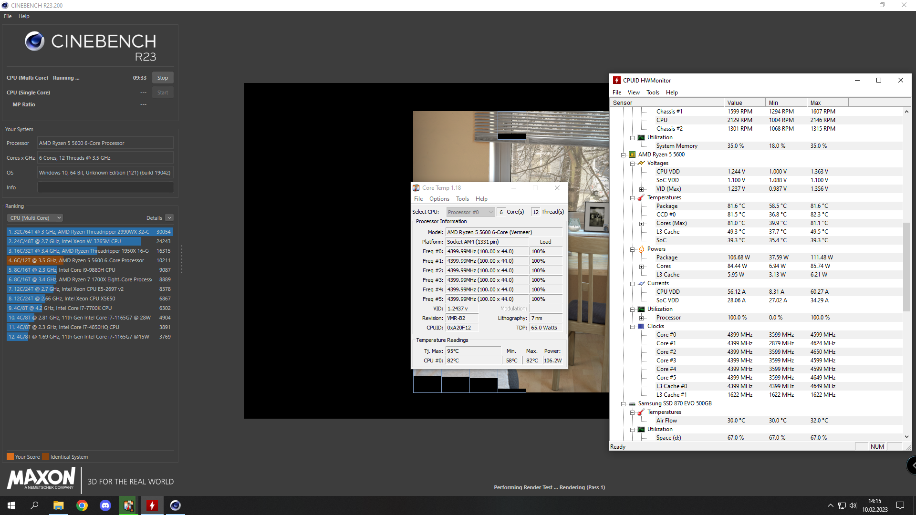Switch to Core Temp taskbar icon
916x515 pixels.
(x=129, y=505)
